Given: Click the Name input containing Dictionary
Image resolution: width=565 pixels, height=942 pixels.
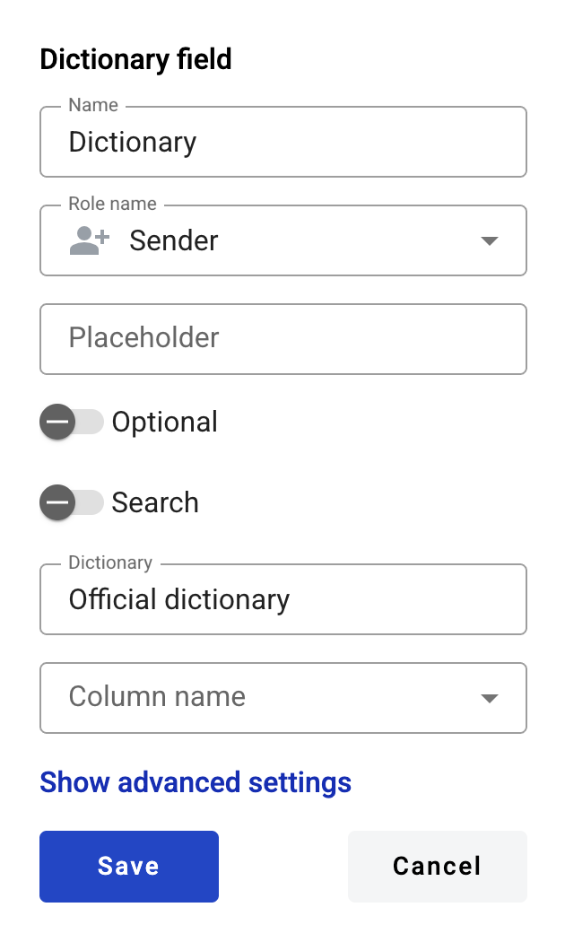Looking at the screenshot, I should click(x=283, y=142).
